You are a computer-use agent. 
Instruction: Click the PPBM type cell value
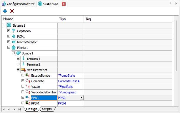tap(62, 103)
